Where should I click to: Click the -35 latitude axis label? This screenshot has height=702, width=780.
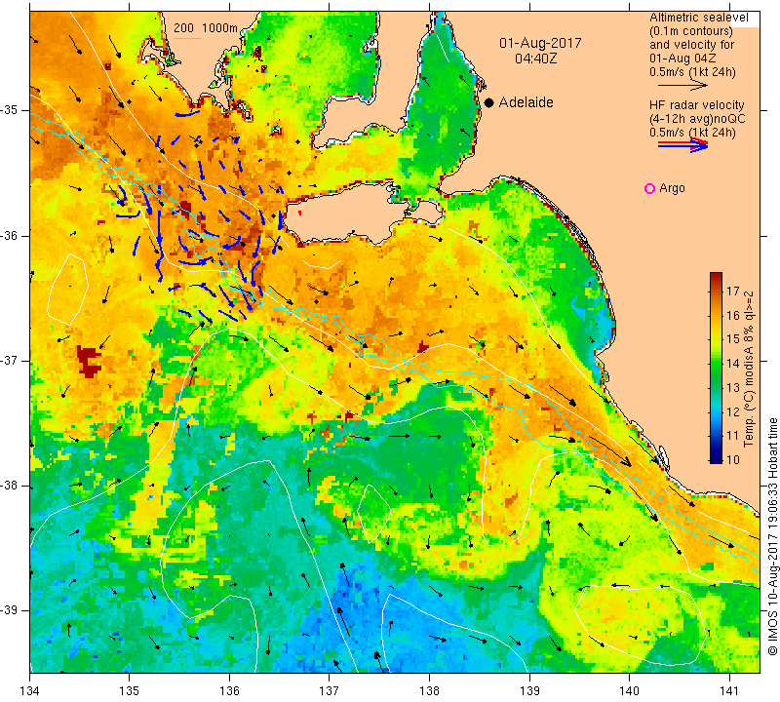coord(10,110)
